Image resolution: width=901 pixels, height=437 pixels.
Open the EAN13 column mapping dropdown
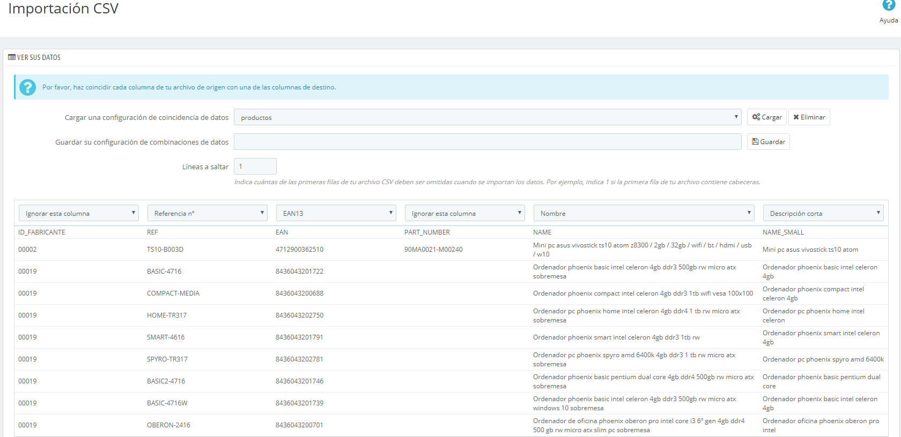coord(336,213)
